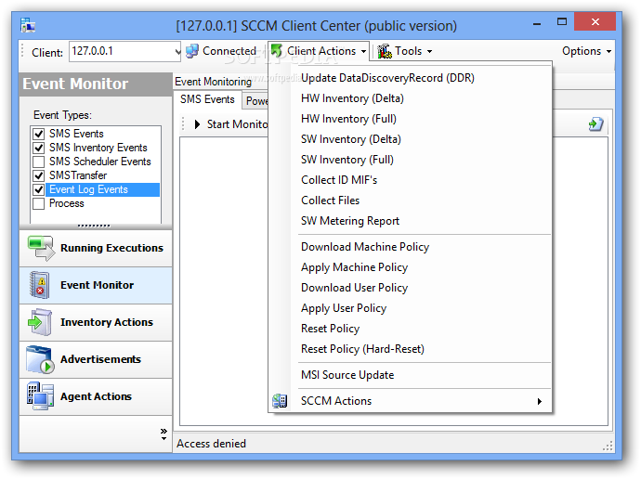Click the Running Executions icon
The height and width of the screenshot is (479, 641).
pyautogui.click(x=41, y=248)
